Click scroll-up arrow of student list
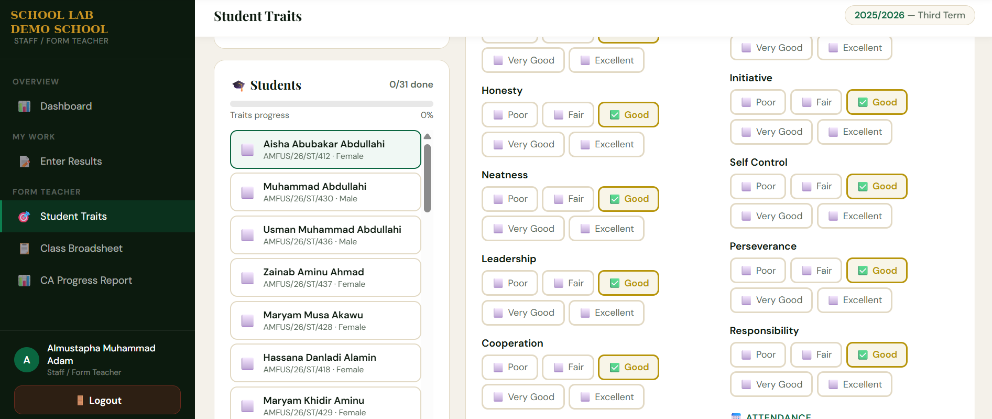Screen dimensions: 992x419 (x=428, y=136)
